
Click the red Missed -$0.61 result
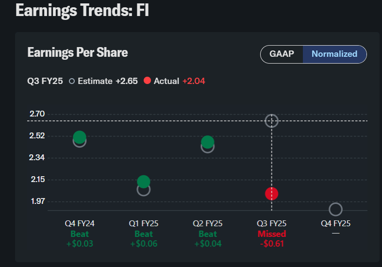[272, 238]
